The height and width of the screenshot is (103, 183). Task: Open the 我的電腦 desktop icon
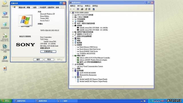pyautogui.click(x=5, y=13)
